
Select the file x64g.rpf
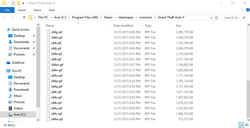pos(57,32)
